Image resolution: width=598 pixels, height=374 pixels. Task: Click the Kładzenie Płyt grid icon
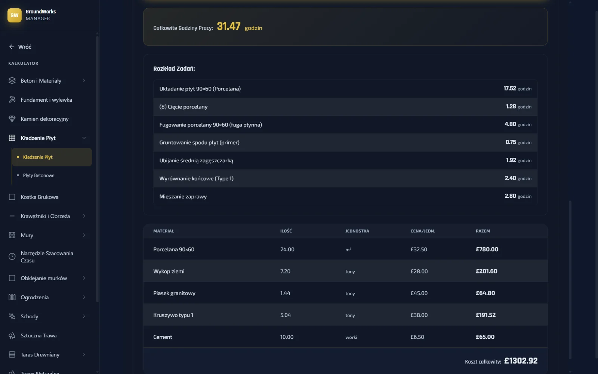pyautogui.click(x=12, y=138)
